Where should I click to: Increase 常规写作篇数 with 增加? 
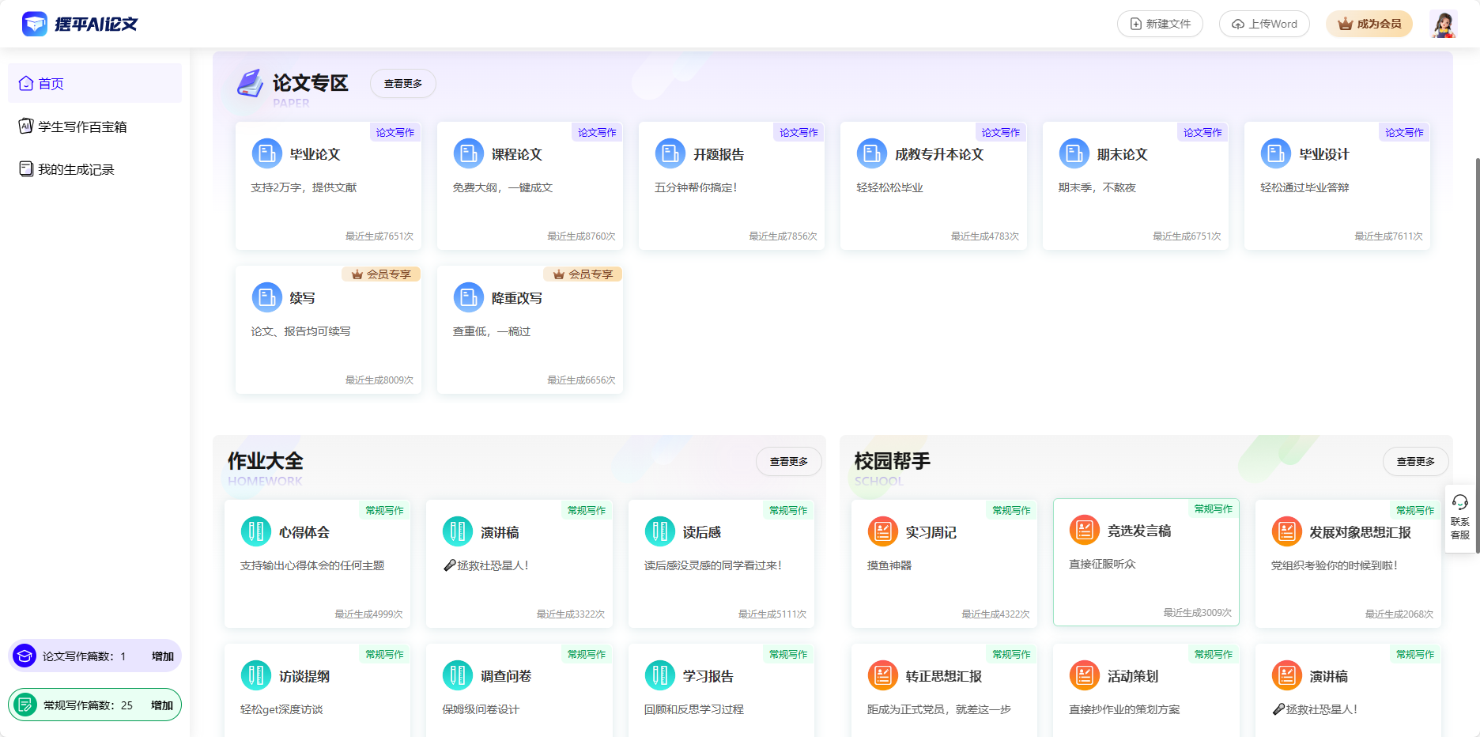tap(162, 705)
